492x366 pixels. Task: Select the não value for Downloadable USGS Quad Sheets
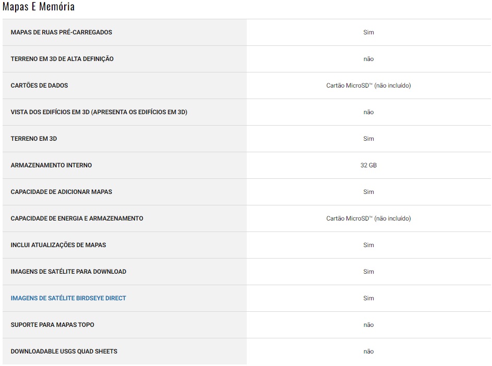(368, 351)
